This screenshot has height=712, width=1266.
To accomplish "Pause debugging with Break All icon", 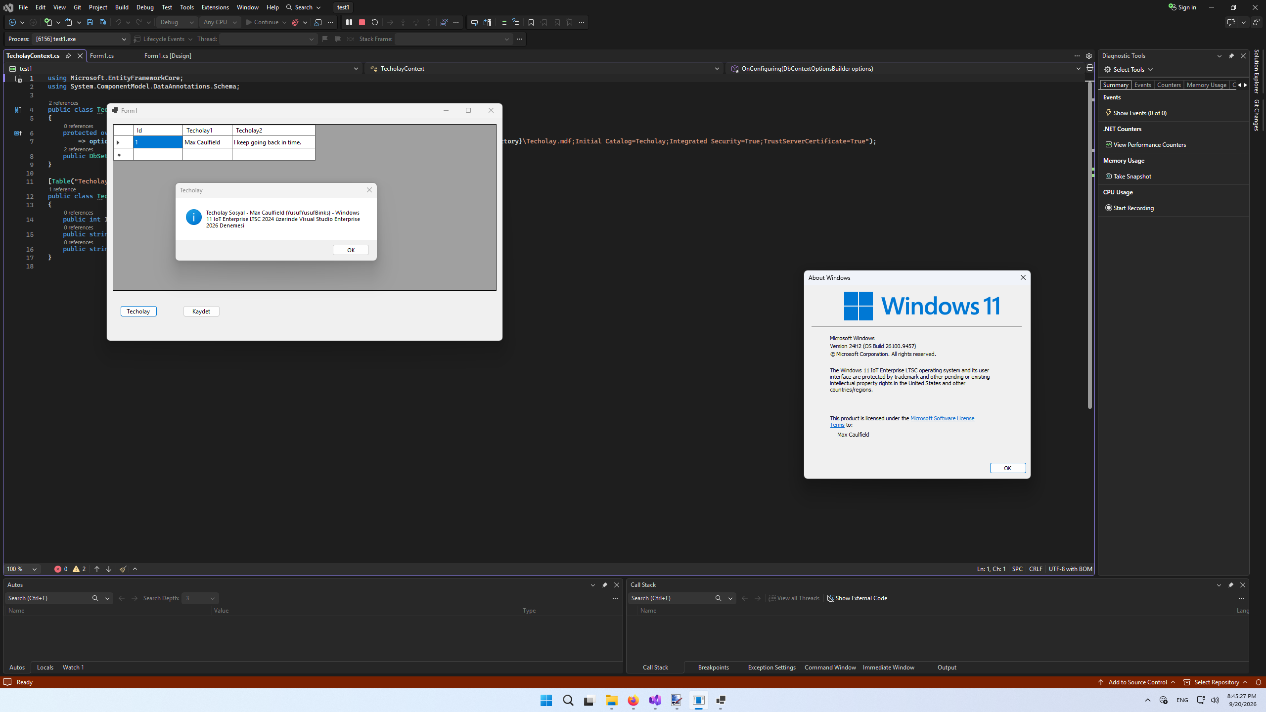I will (349, 22).
